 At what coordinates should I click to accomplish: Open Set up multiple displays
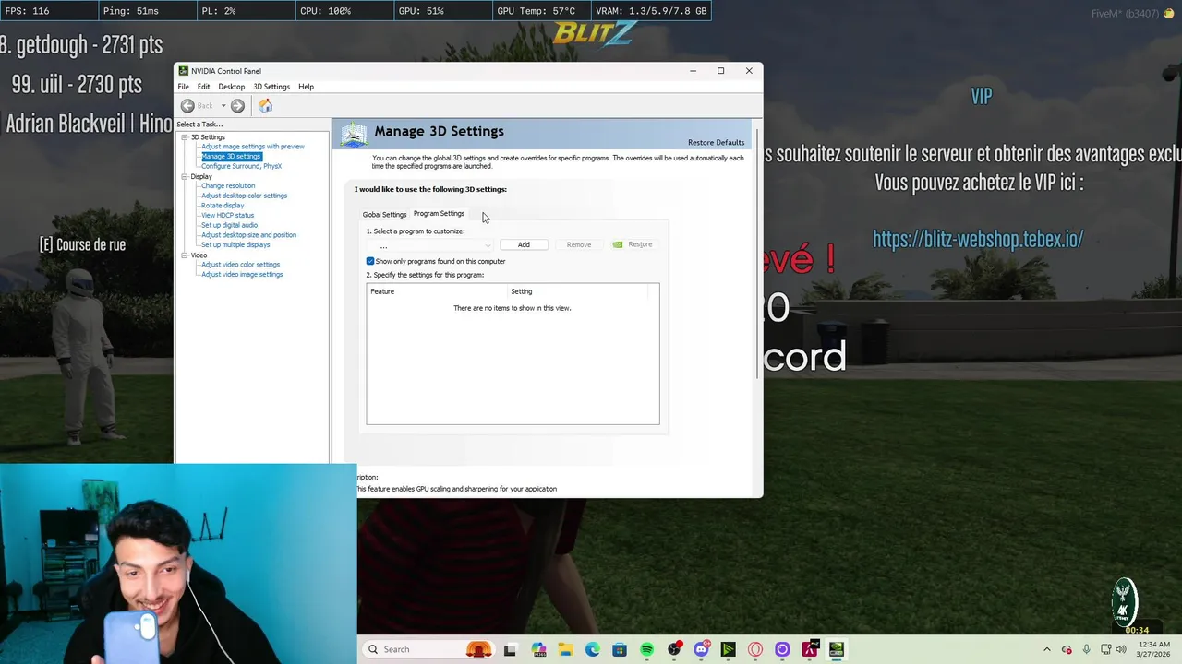pos(235,245)
